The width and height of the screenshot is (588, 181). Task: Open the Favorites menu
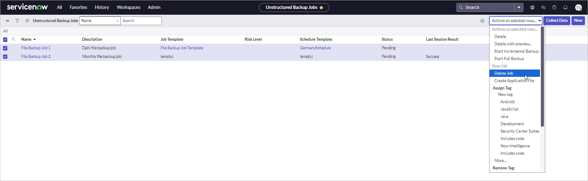pyautogui.click(x=78, y=7)
